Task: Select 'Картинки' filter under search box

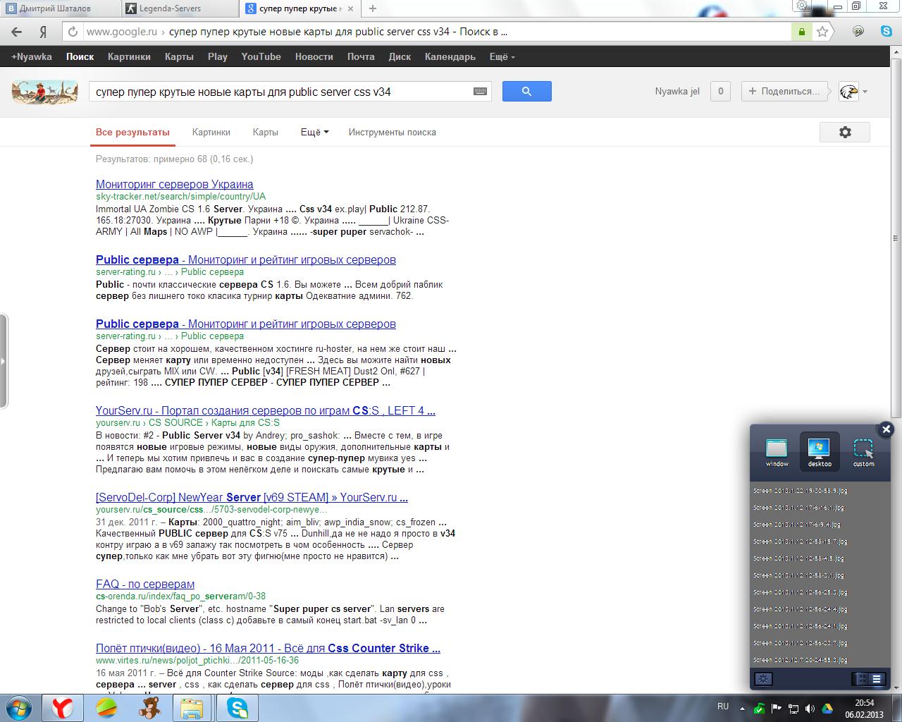Action: coord(211,132)
